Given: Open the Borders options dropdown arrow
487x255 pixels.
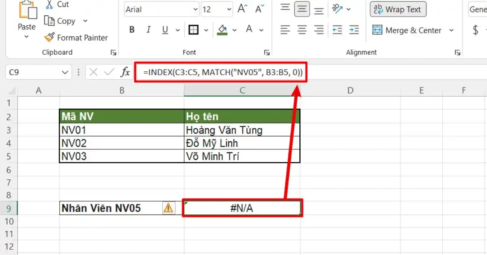Looking at the screenshot, I should click(206, 30).
